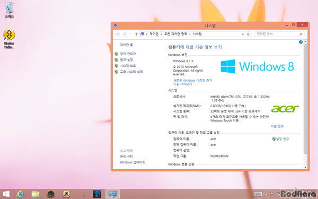Maximize the System window
This screenshot has width=318, height=199.
[293, 25]
